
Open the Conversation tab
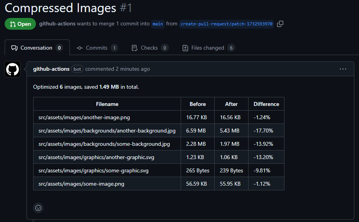(x=37, y=48)
